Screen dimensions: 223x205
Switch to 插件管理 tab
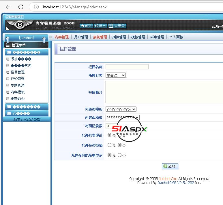pyautogui.click(x=119, y=37)
